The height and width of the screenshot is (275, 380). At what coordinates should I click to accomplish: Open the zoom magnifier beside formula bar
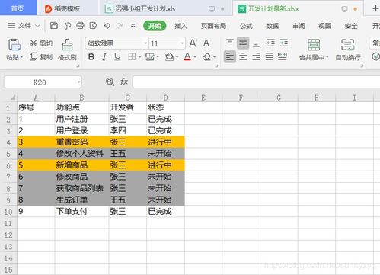(x=110, y=82)
